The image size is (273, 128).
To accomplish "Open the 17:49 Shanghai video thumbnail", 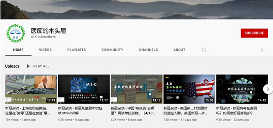I will [x=31, y=89].
